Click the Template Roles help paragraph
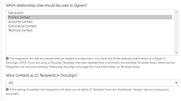This screenshot has height=101, width=181. [90, 63]
